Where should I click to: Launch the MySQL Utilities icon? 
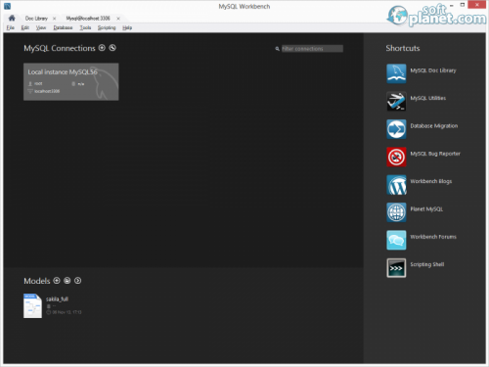(396, 102)
